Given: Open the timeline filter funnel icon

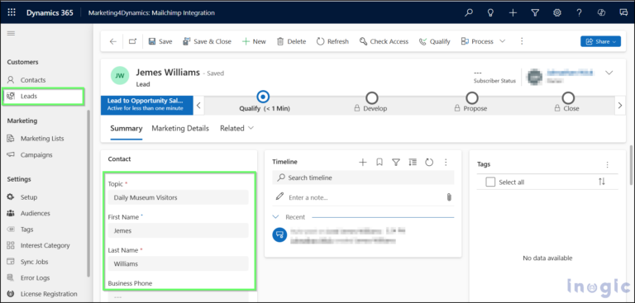Looking at the screenshot, I should [396, 162].
